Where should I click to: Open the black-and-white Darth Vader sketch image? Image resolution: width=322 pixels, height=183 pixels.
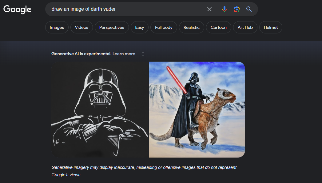point(100,109)
